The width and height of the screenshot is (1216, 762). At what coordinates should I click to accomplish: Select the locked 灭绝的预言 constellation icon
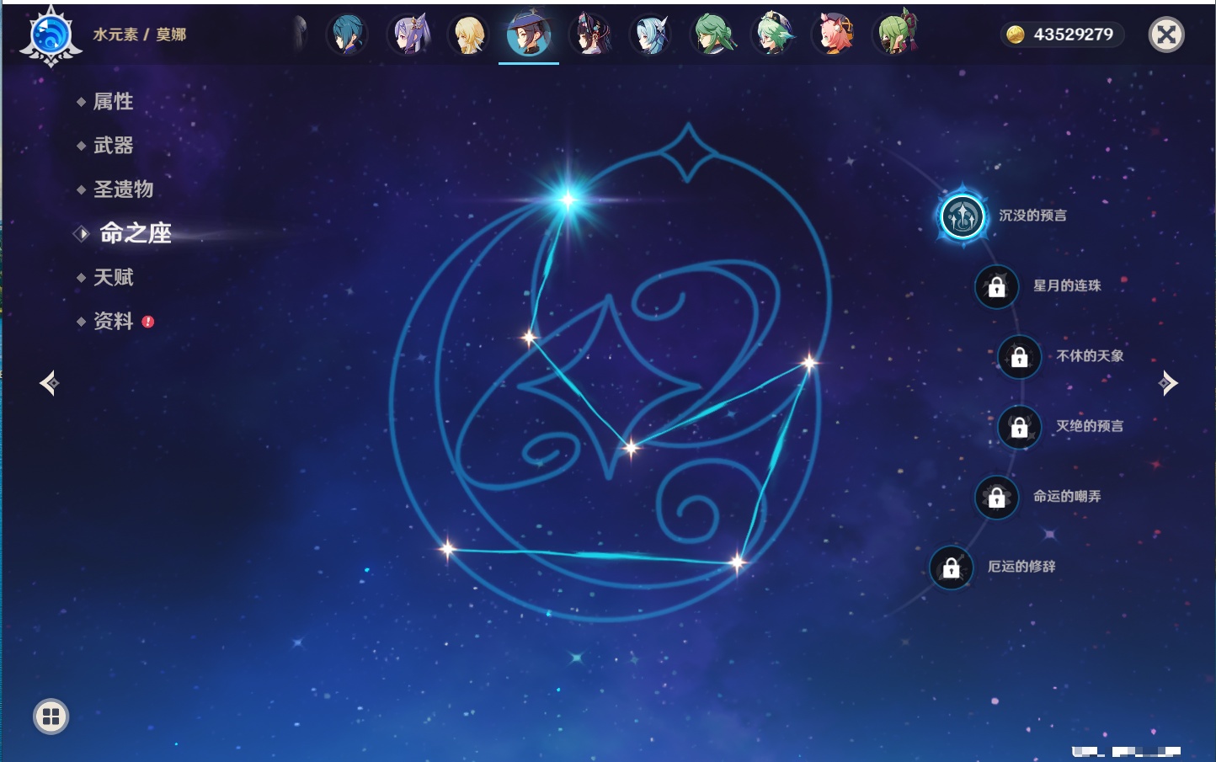pyautogui.click(x=1019, y=427)
